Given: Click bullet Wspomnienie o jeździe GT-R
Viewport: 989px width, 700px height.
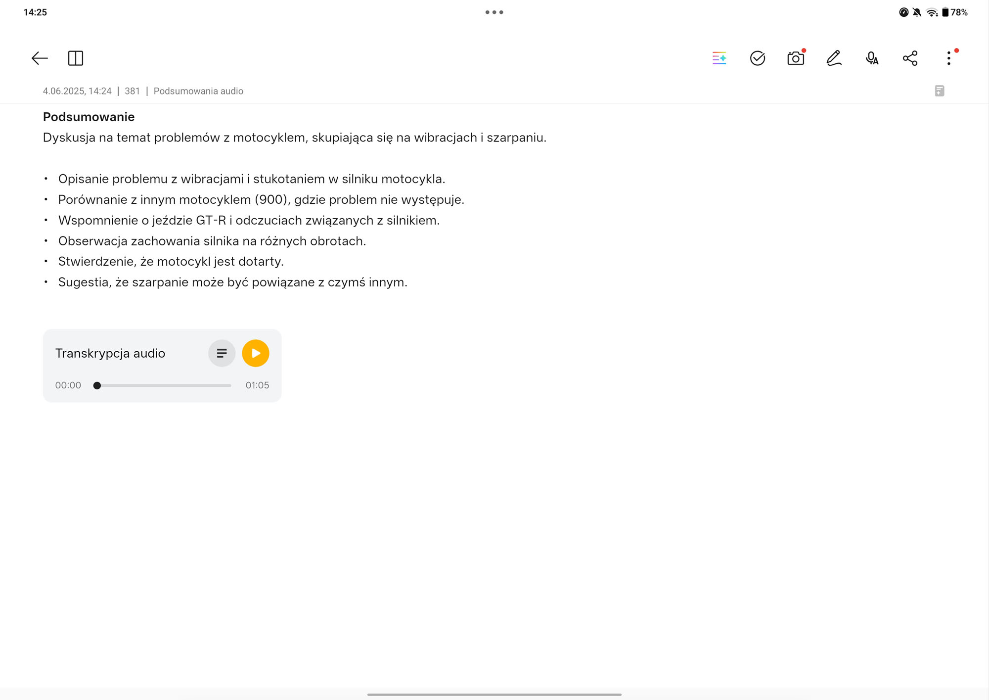Looking at the screenshot, I should point(249,221).
